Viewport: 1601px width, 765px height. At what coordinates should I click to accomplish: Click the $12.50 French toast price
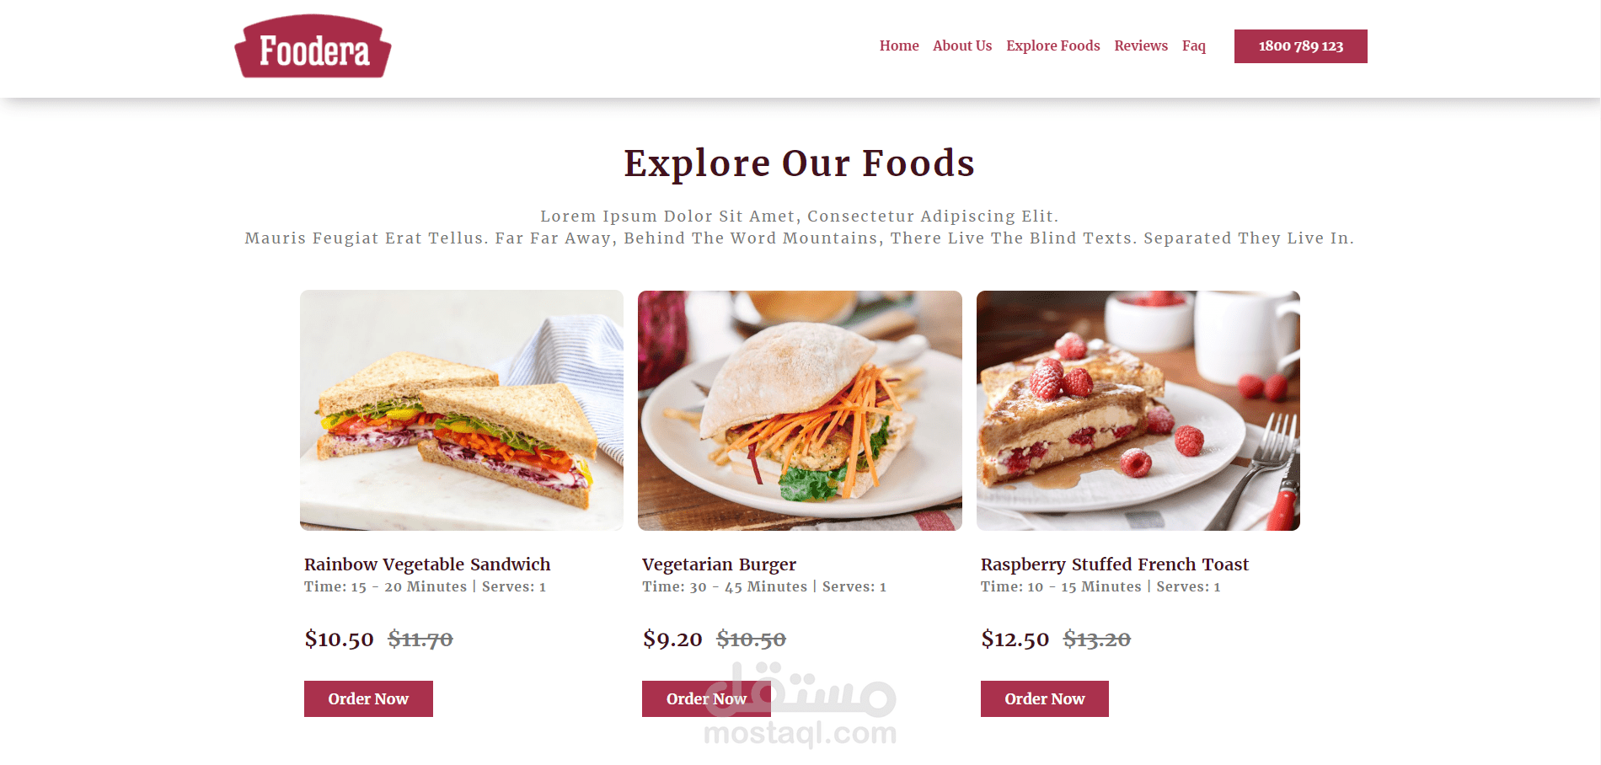click(x=1015, y=639)
